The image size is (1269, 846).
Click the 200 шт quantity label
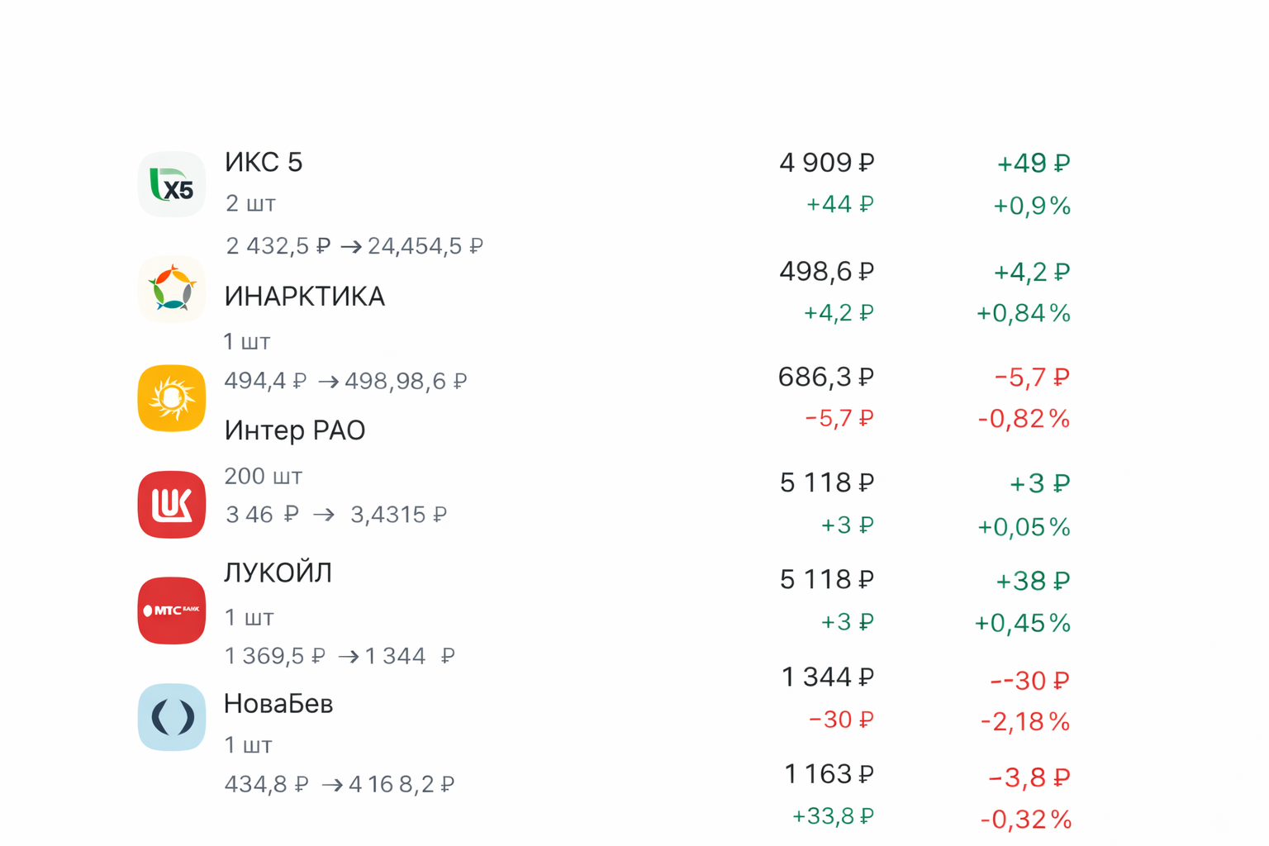coord(264,477)
